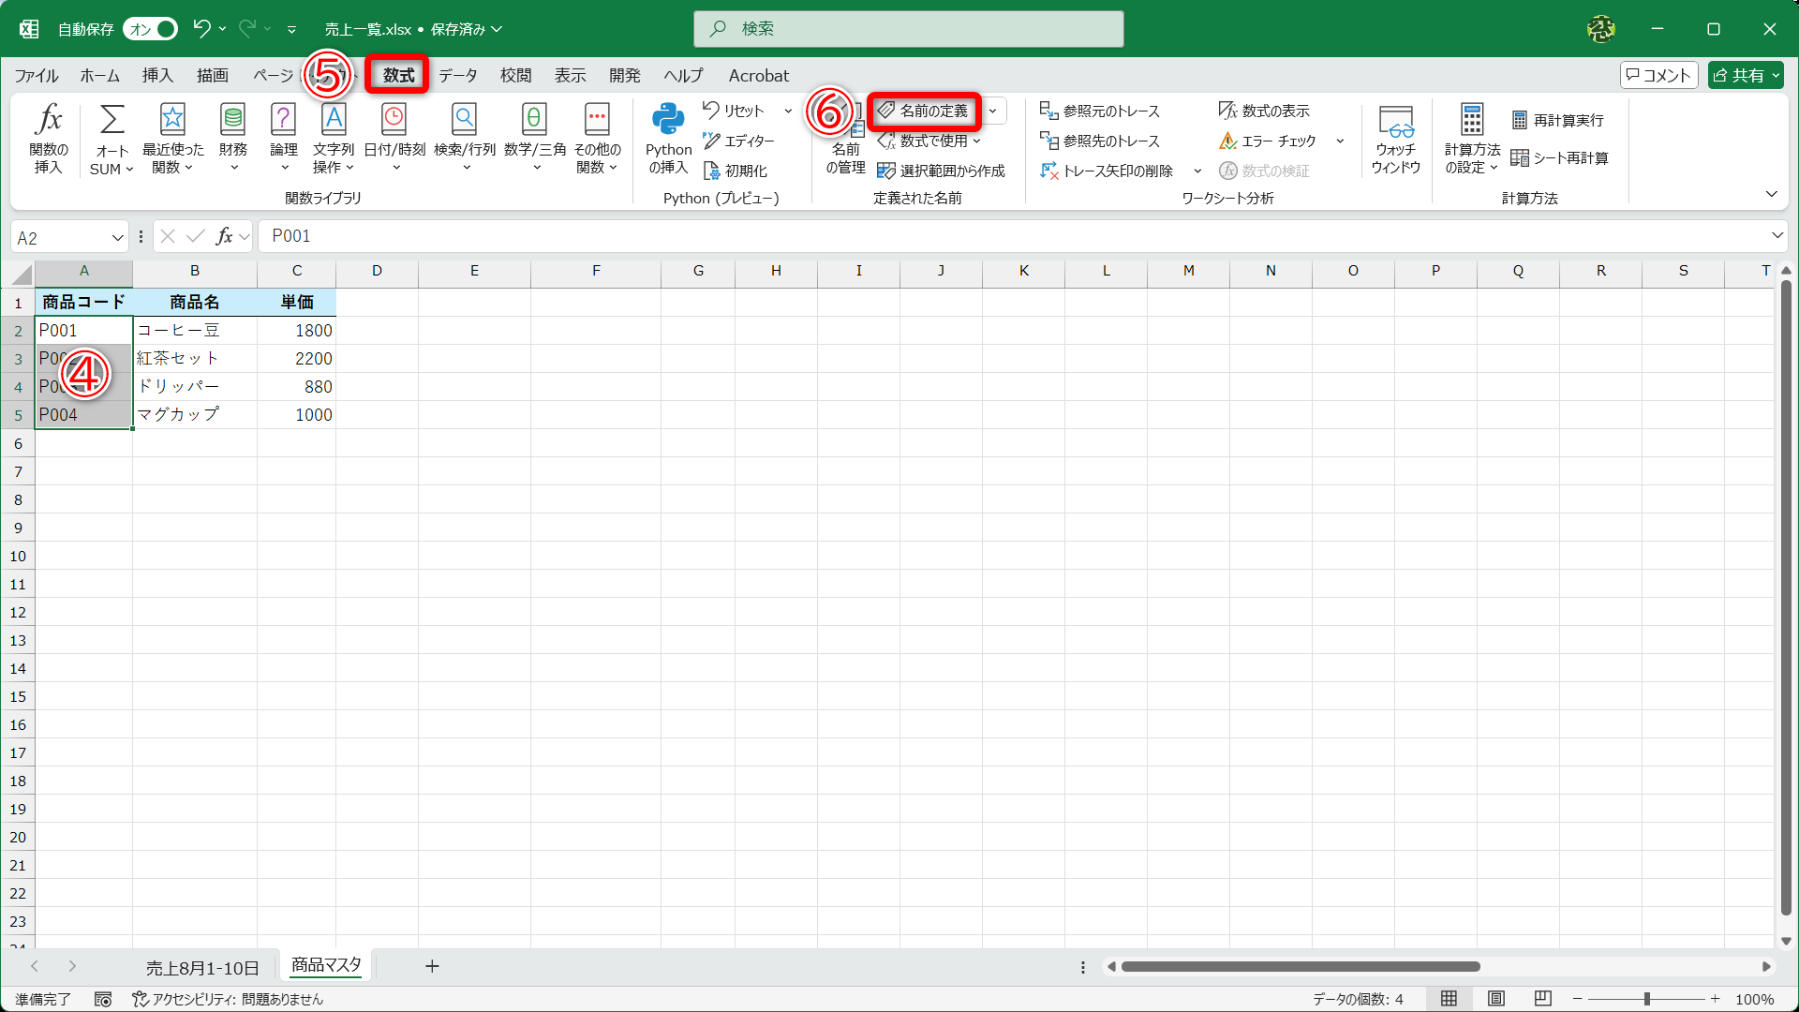The image size is (1799, 1012).
Task: Click the zoom slider in status bar
Action: [1646, 999]
